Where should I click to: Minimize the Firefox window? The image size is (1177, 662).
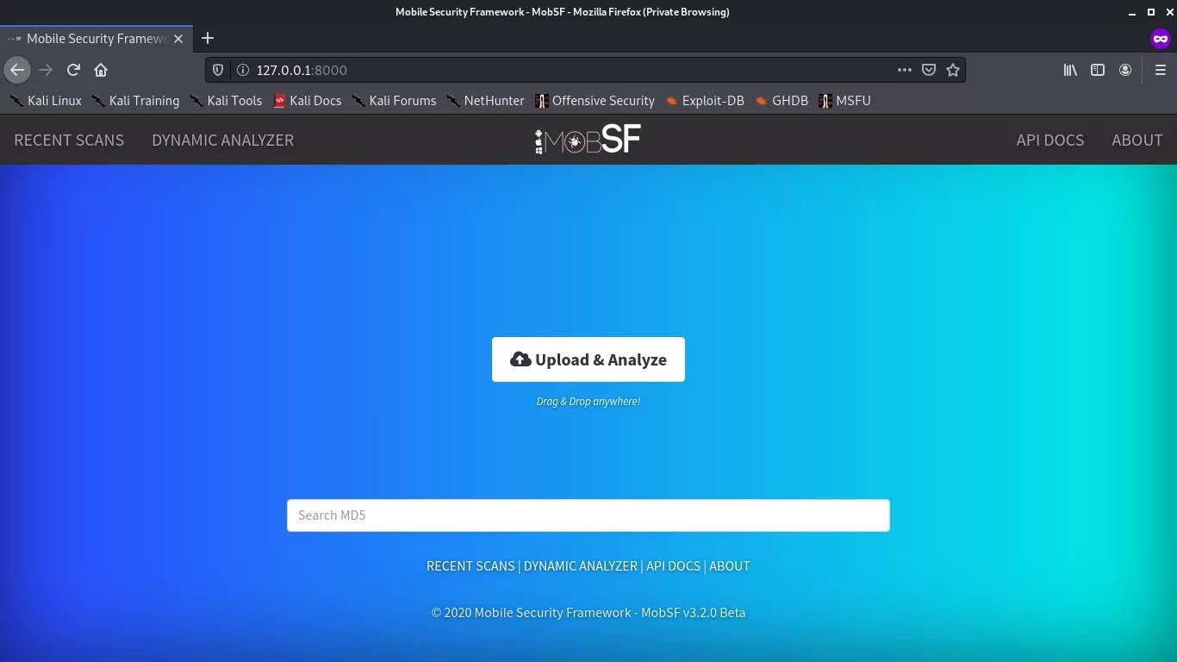point(1132,12)
